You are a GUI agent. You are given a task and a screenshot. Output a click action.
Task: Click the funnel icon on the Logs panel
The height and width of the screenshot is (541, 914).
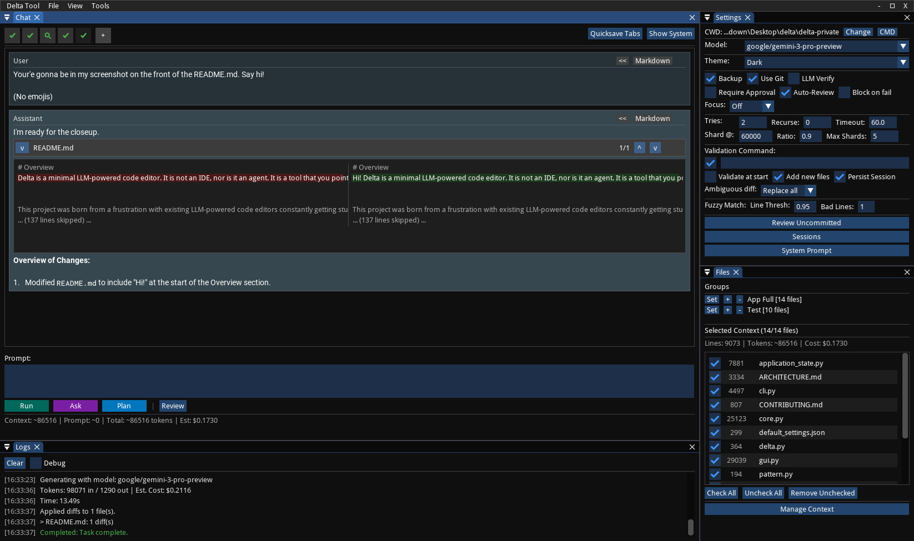7,447
